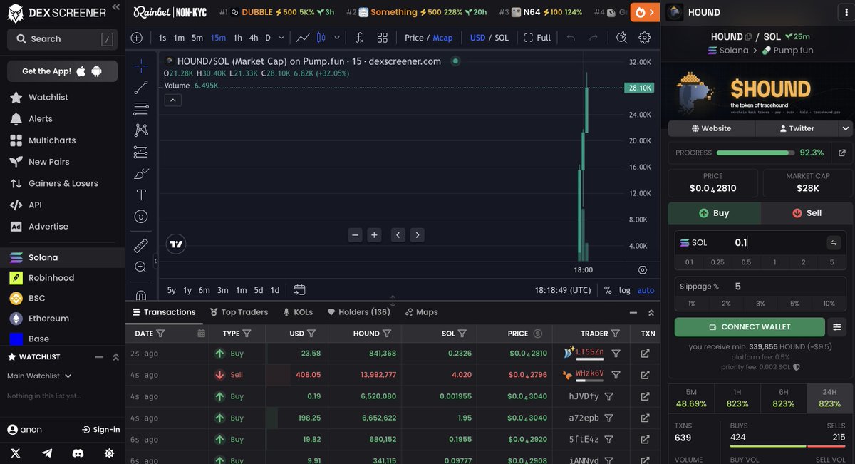Expand the transactions panel upward
This screenshot has height=464, width=855.
[x=651, y=312]
